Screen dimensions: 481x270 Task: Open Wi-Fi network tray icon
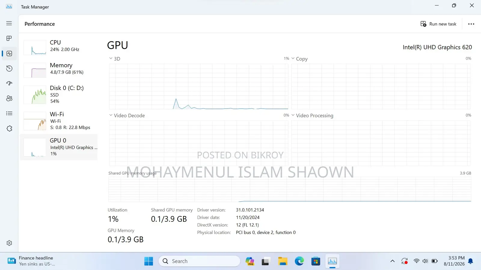pyautogui.click(x=416, y=261)
